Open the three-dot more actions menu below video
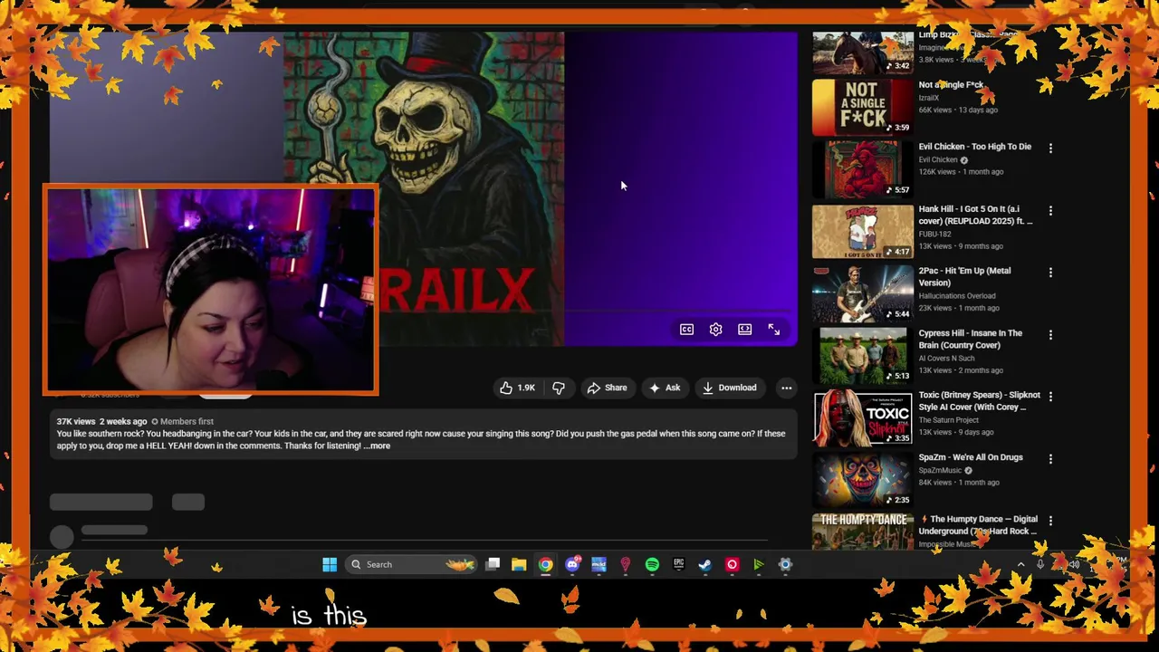 pyautogui.click(x=786, y=388)
